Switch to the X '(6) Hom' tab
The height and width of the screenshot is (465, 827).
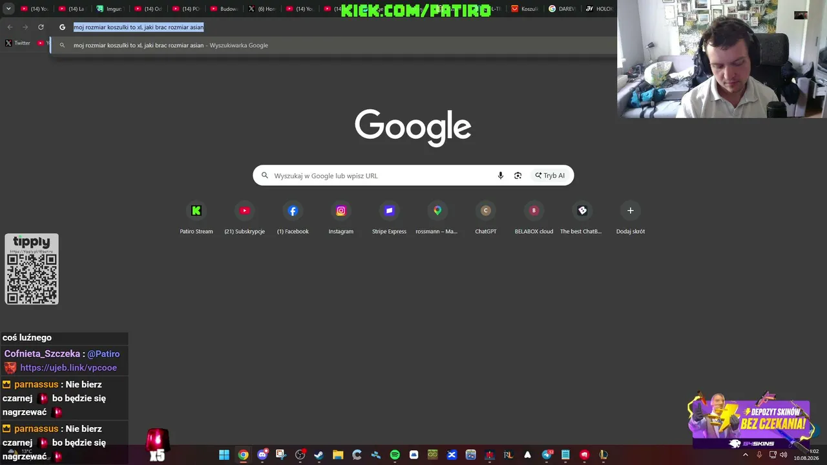[262, 9]
